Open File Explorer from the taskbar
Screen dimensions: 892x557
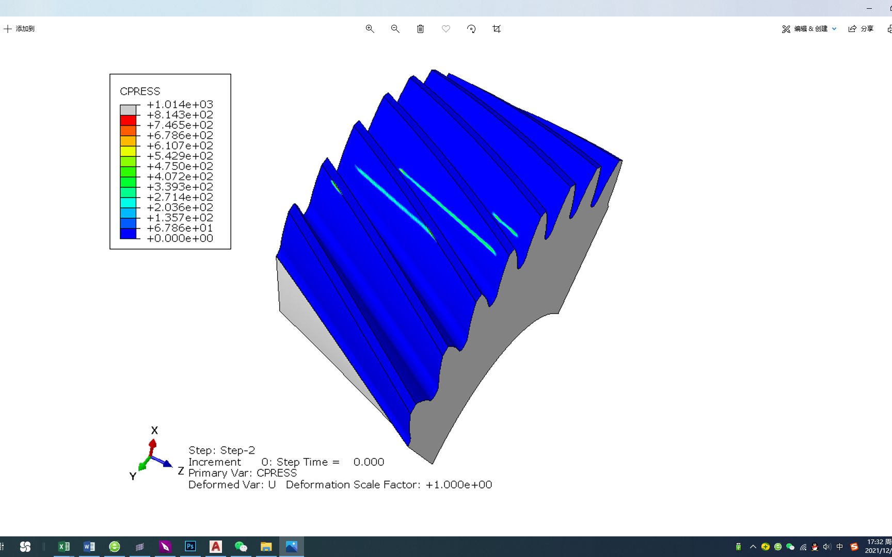point(266,546)
